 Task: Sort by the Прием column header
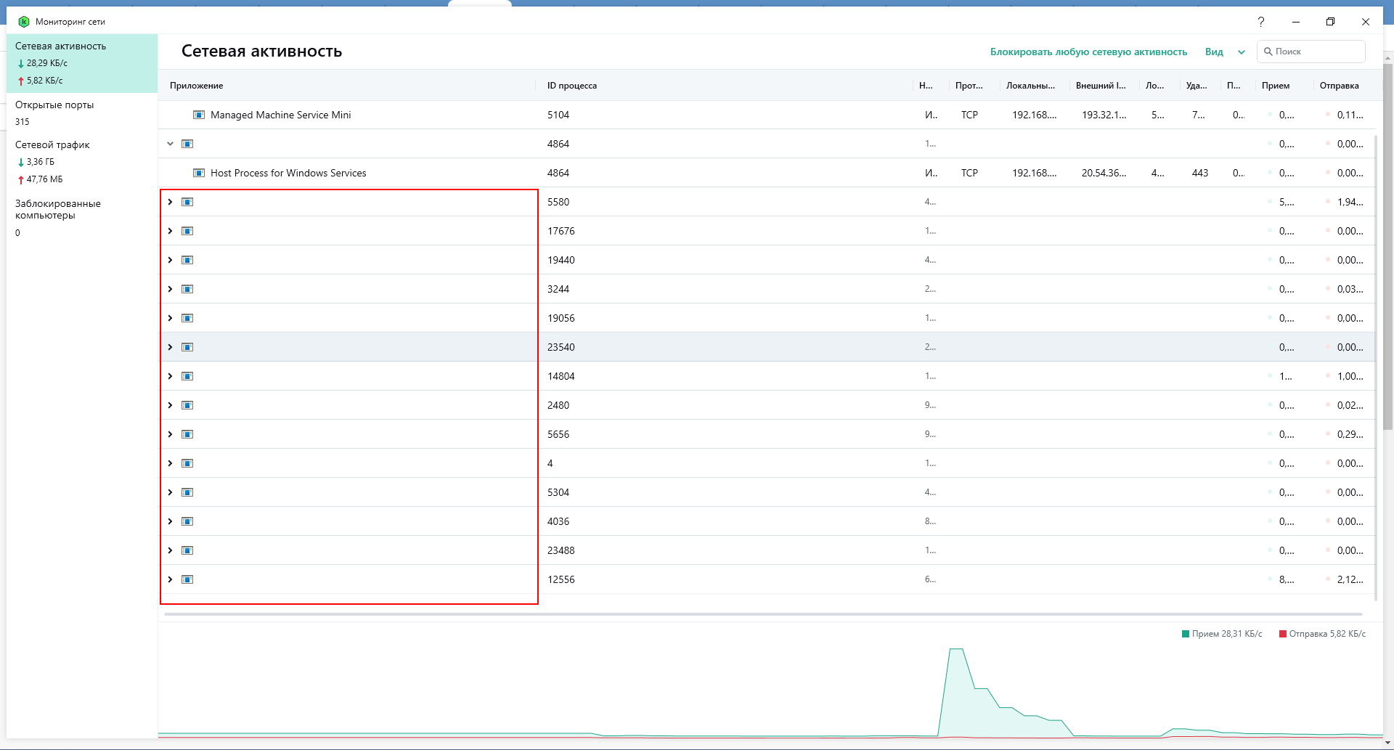[x=1276, y=86]
